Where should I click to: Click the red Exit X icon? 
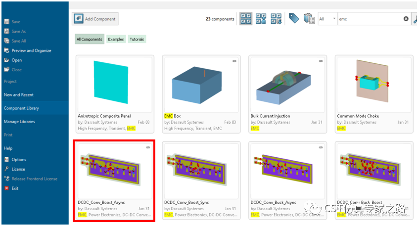[x=7, y=188]
